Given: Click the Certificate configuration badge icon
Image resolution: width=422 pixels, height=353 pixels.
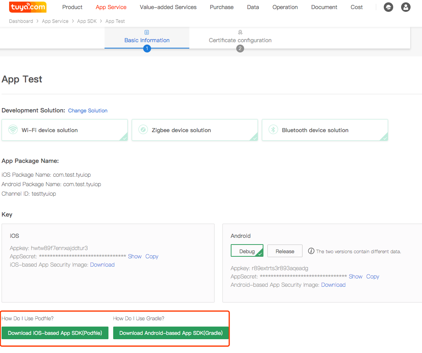Looking at the screenshot, I should pyautogui.click(x=240, y=32).
